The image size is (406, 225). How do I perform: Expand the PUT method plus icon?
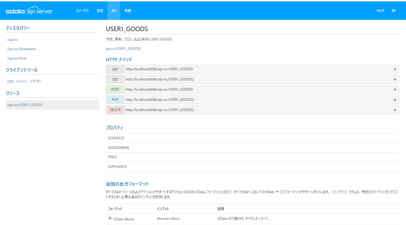(x=395, y=100)
